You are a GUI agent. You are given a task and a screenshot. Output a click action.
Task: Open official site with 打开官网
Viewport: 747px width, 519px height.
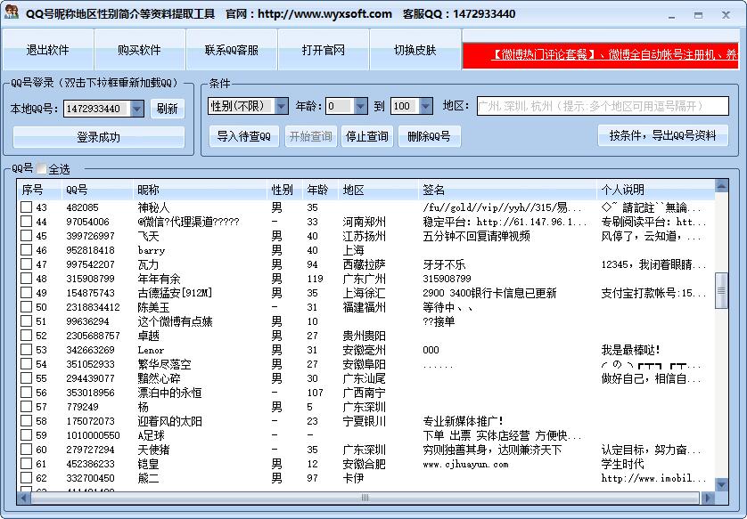tap(324, 50)
